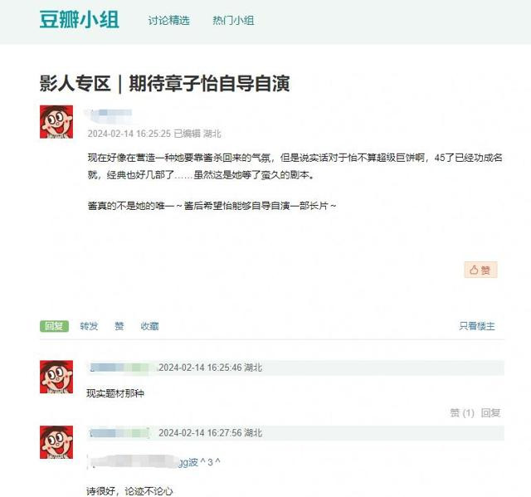The height and width of the screenshot is (497, 531).
Task: Reply to the first comment via 回复
Action: (490, 412)
